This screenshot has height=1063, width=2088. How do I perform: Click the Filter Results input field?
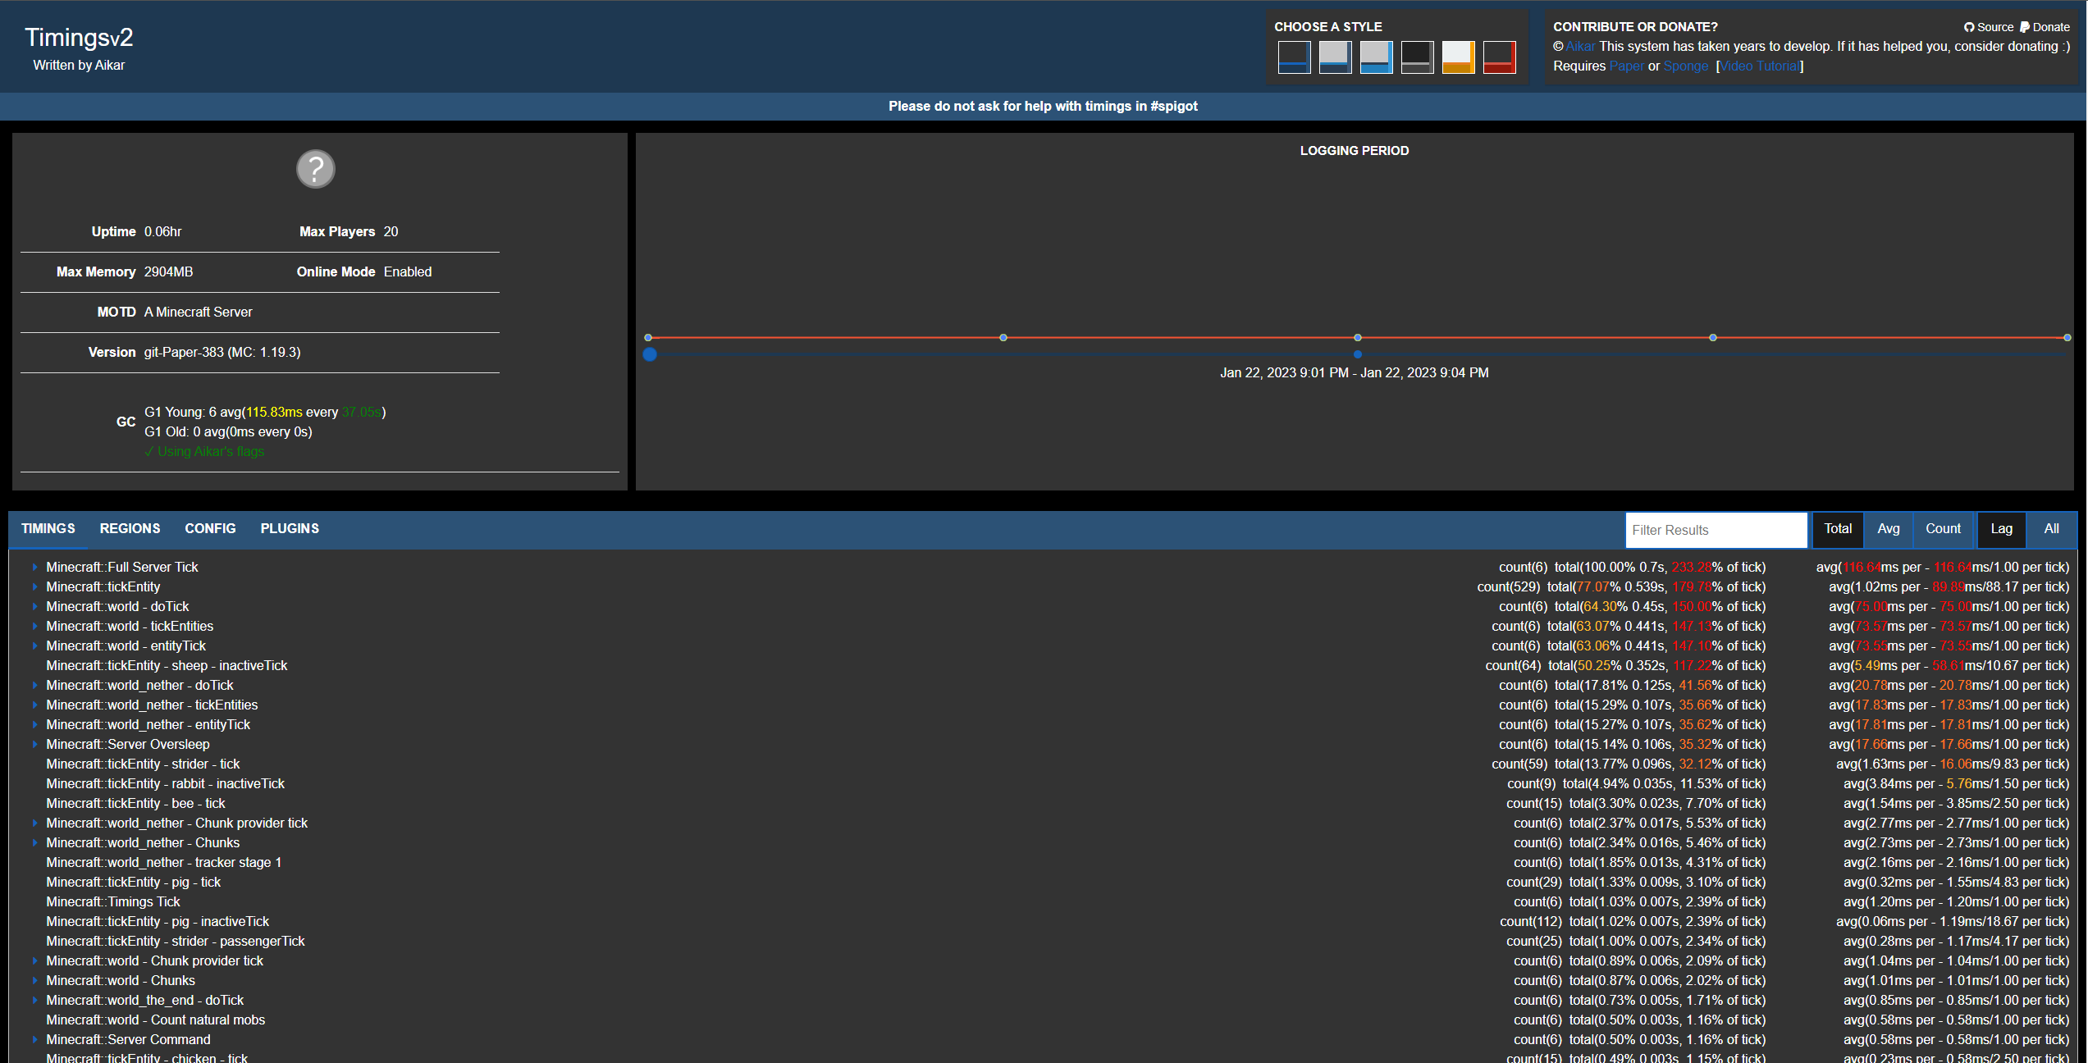(x=1716, y=530)
